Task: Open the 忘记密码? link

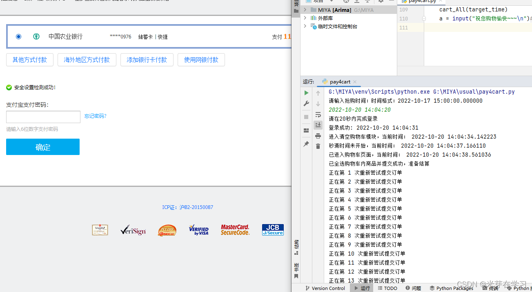Action: pyautogui.click(x=95, y=116)
